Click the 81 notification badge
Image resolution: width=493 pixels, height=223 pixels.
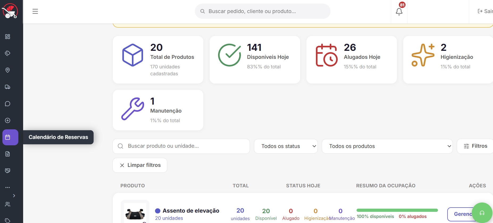[x=402, y=5]
